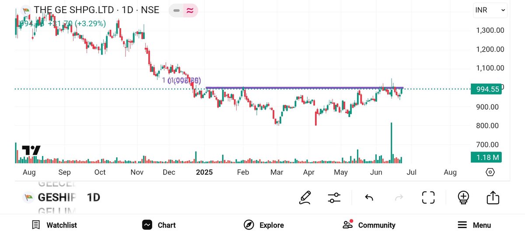This screenshot has height=236, width=525.
Task: Click the +3.29% price change text
Action: pyautogui.click(x=91, y=24)
